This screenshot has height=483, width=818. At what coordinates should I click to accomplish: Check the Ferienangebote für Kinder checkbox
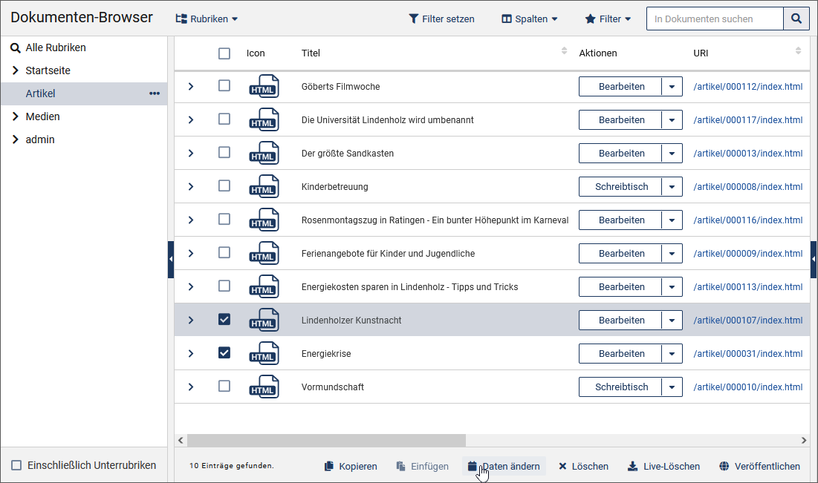(x=224, y=252)
